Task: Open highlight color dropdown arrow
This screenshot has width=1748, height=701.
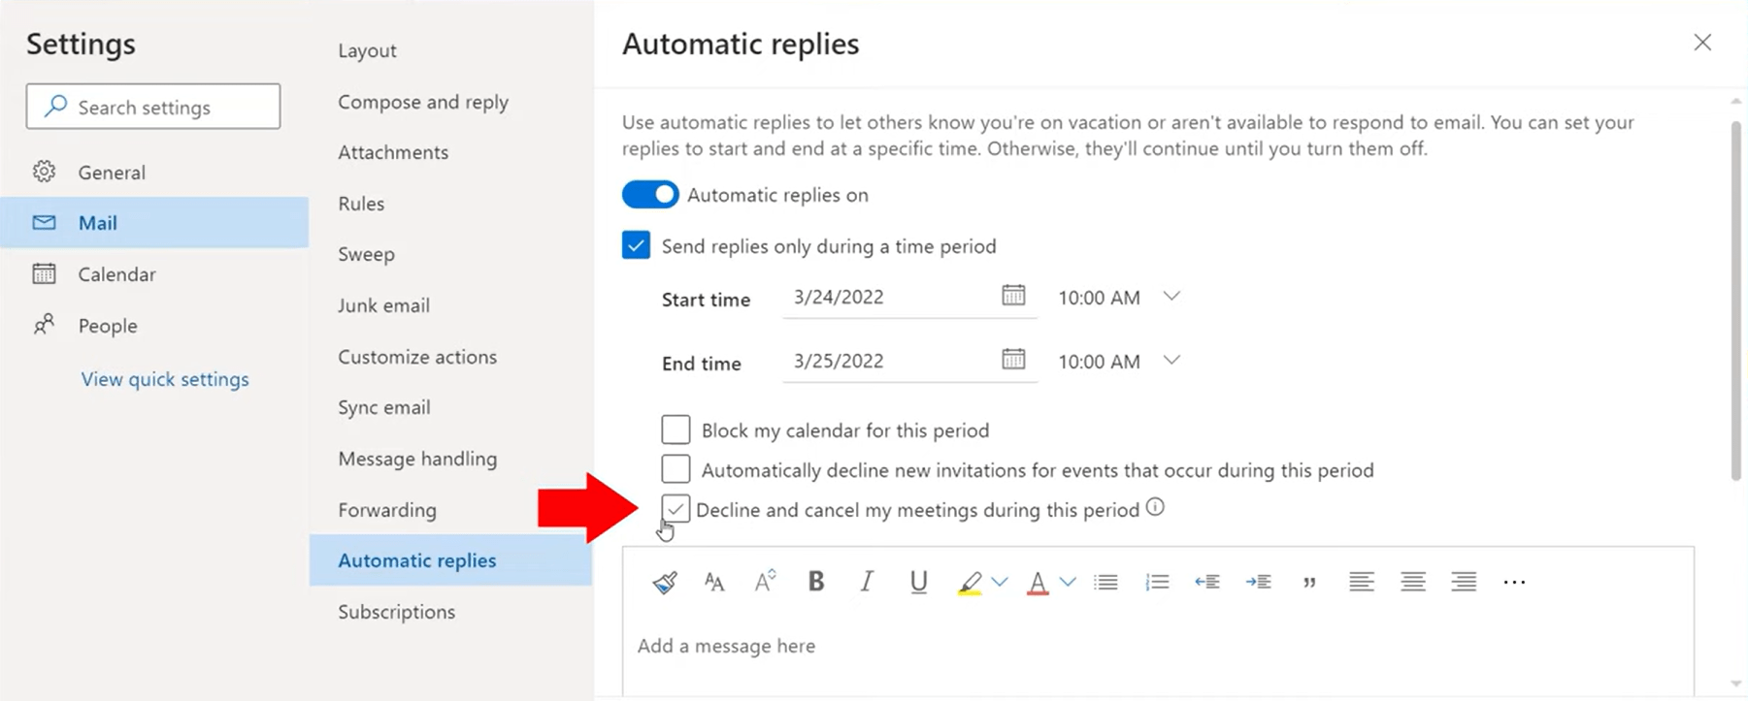Action: click(x=1000, y=582)
